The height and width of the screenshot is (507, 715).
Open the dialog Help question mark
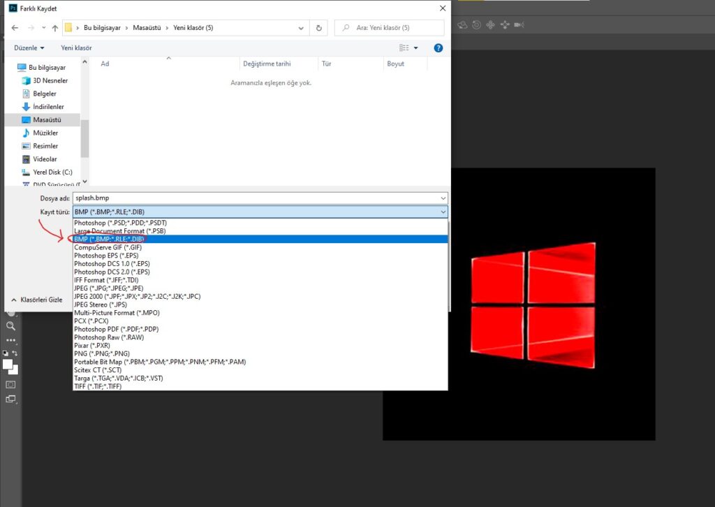coord(438,48)
